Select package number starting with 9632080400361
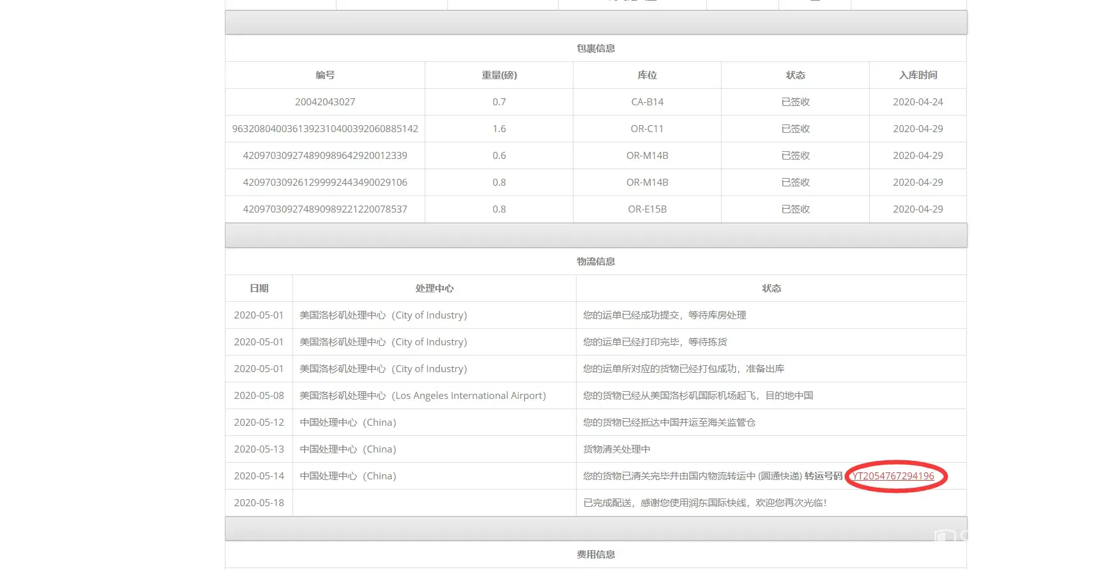Viewport: 1101px width, 570px height. point(325,129)
